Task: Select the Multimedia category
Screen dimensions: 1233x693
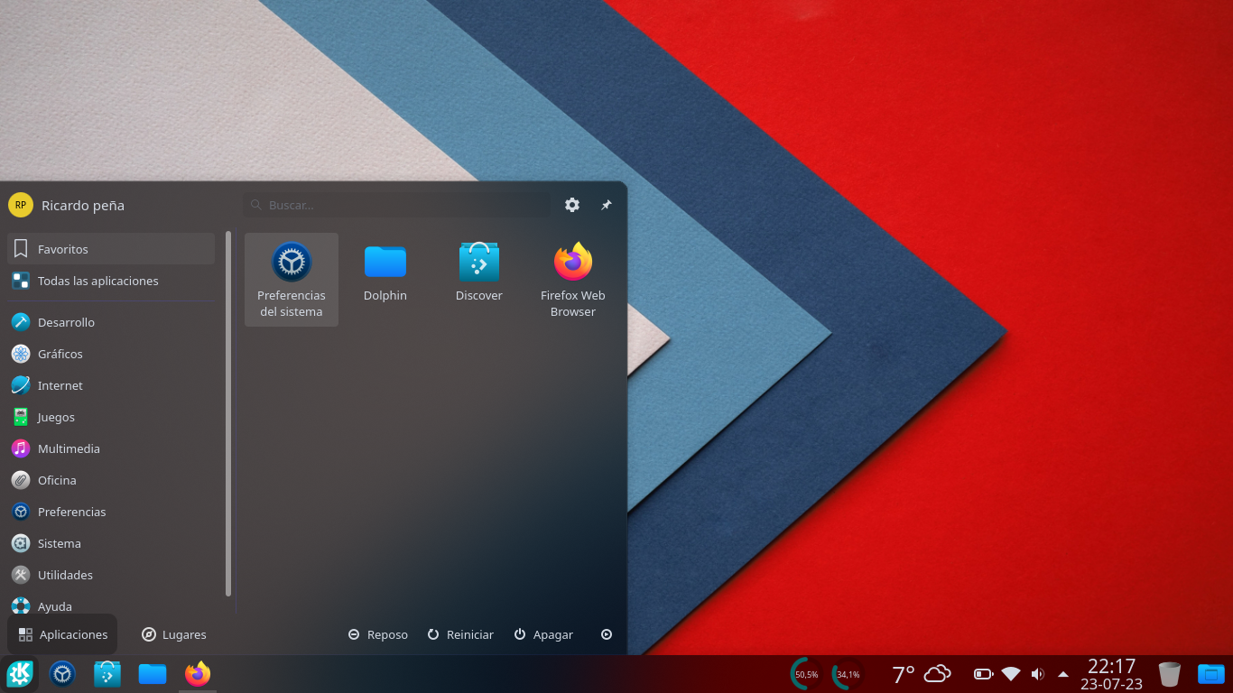Action: 69,448
